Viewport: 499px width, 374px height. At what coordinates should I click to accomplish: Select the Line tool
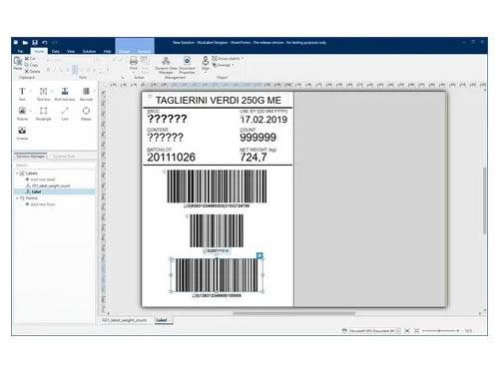tap(65, 114)
